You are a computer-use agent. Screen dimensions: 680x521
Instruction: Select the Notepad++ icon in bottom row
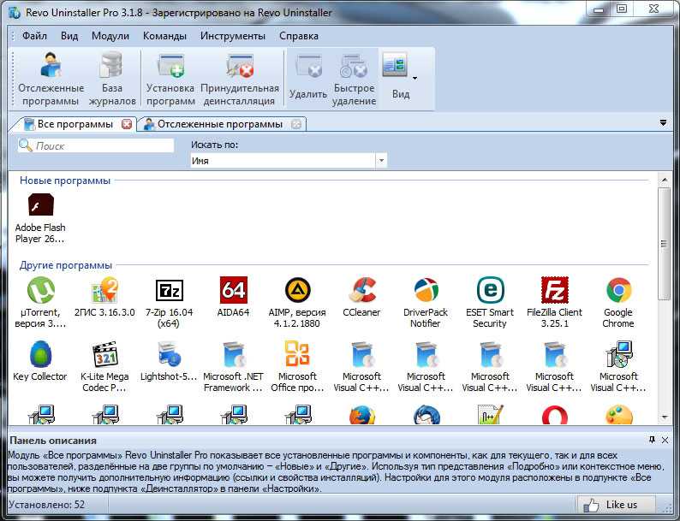[490, 414]
